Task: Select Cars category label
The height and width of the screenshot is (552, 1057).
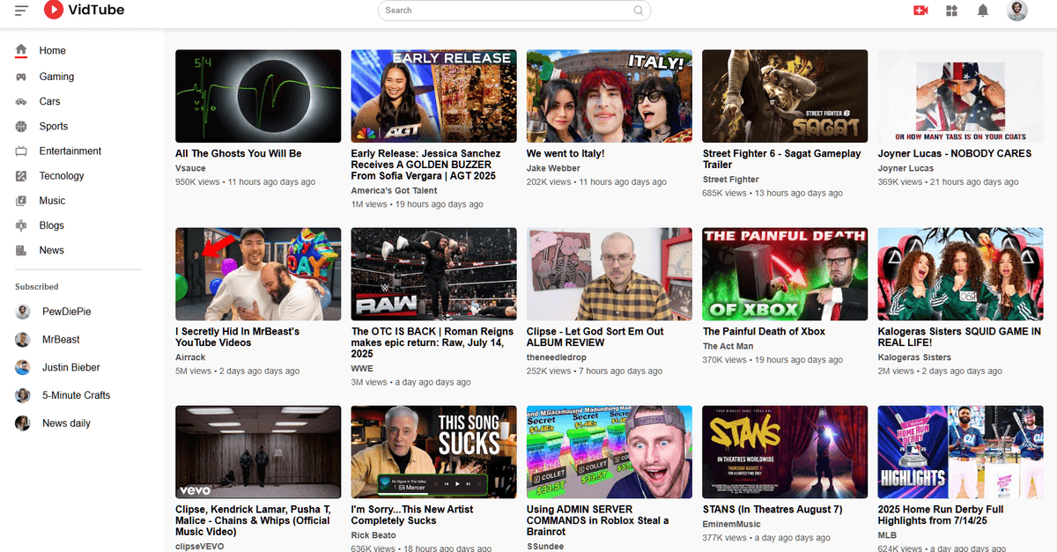Action: click(50, 102)
